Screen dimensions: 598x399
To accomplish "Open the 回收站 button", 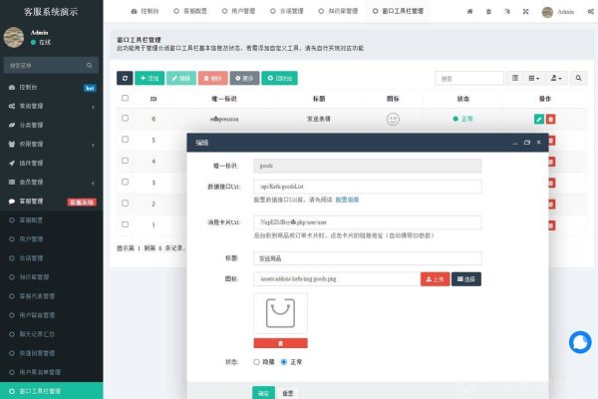I will click(279, 78).
